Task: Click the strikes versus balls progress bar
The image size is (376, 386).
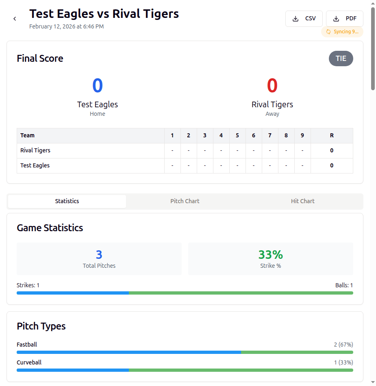Action: click(185, 293)
